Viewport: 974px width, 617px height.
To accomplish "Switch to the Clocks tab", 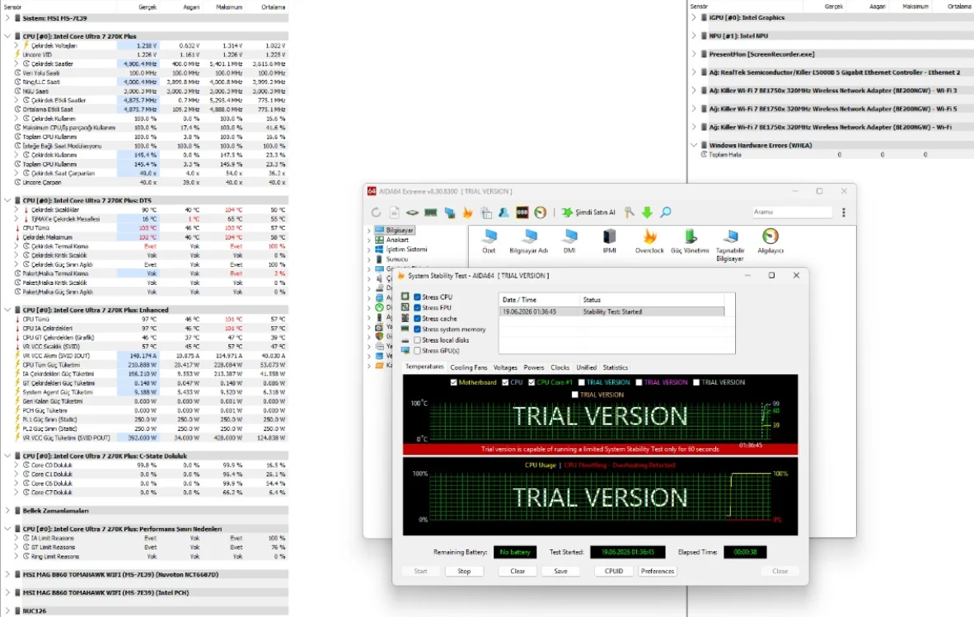I will (560, 367).
